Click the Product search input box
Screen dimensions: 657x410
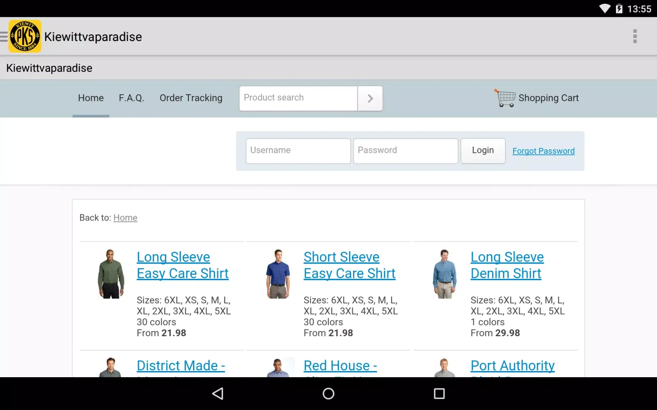[298, 98]
